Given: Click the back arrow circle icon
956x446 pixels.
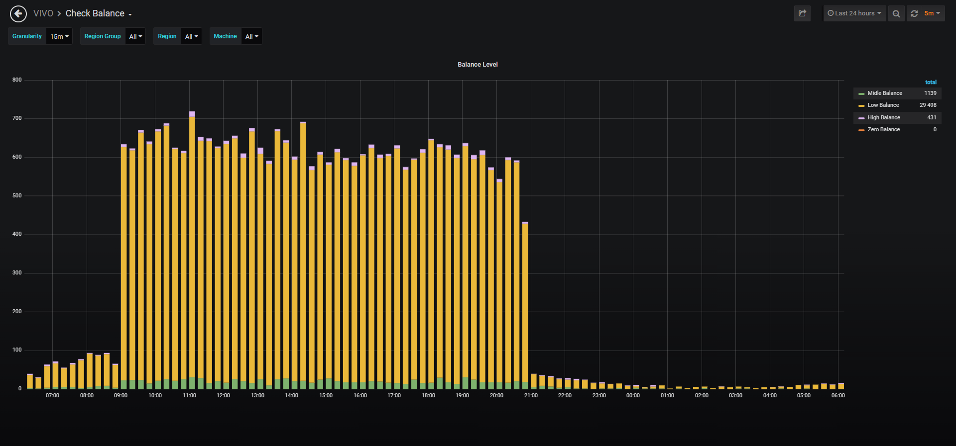Looking at the screenshot, I should click(x=18, y=14).
